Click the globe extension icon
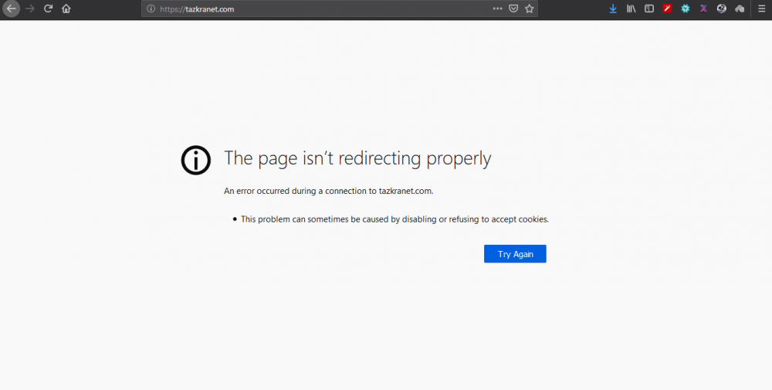 721,9
